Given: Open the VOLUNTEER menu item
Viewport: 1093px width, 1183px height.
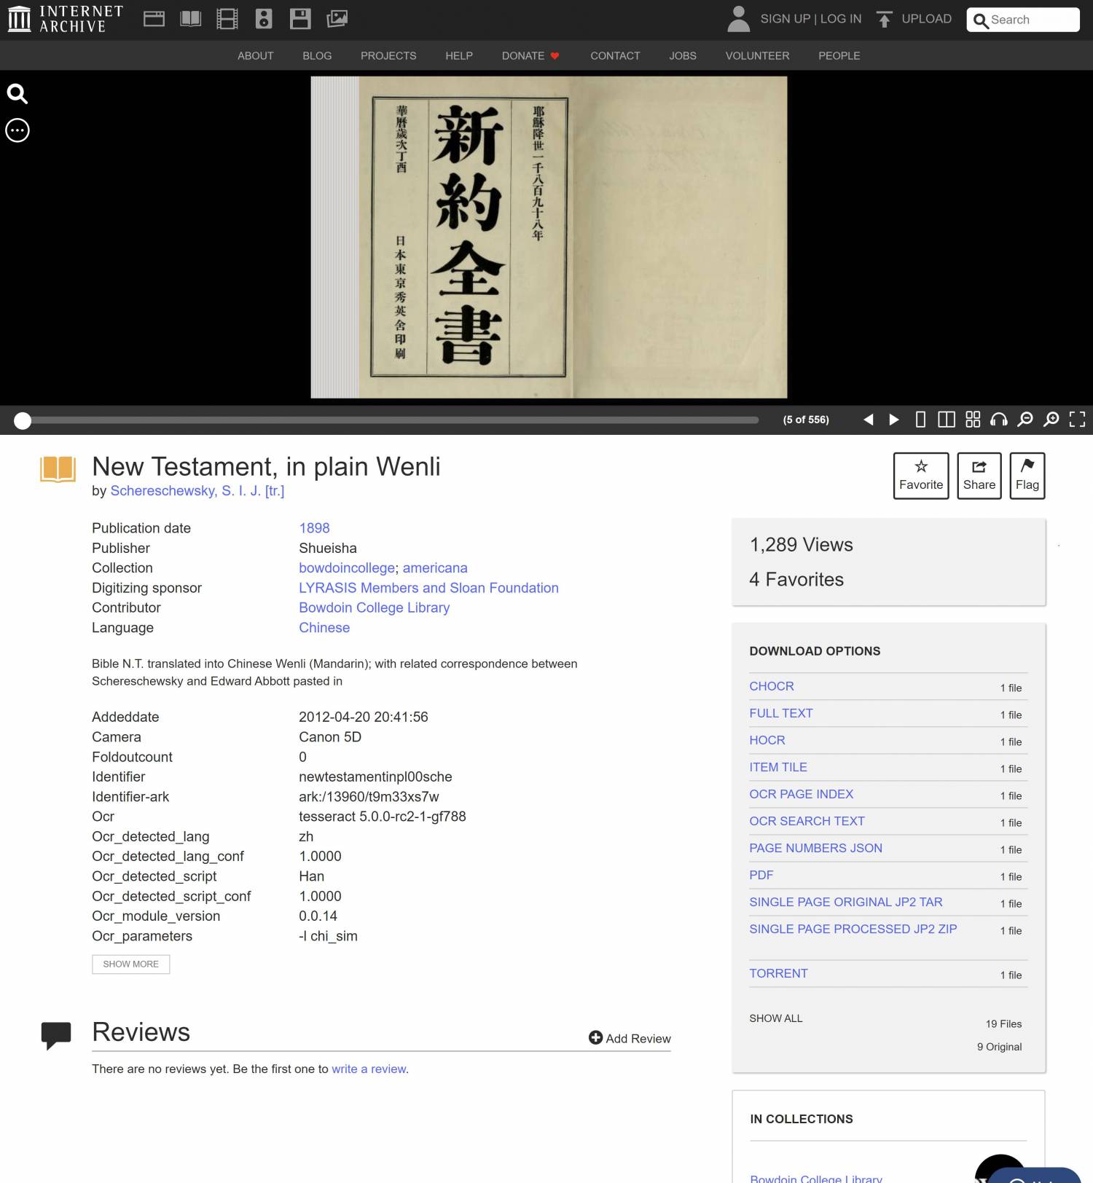Looking at the screenshot, I should 757,55.
